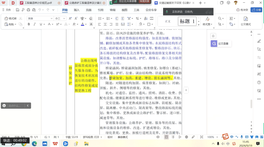This screenshot has height=147, width=264.
Task: Apply the text highlight color
Action: click(x=74, y=24)
